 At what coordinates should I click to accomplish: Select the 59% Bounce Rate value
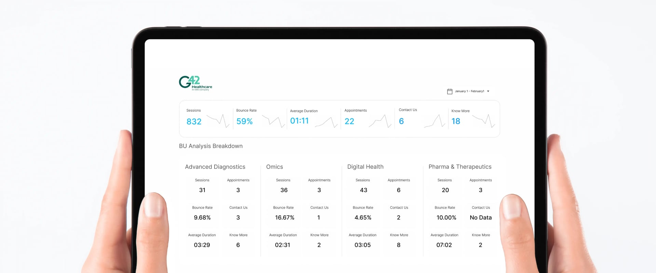[x=244, y=121]
